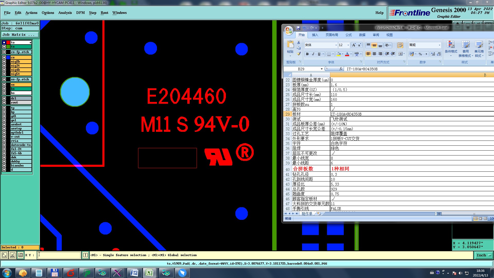
Task: Select layer name datecode-to
Action: [21, 145]
